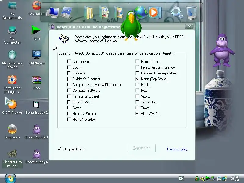
Task: Click the 3:58 AM taskbar clock
Action: pyautogui.click(x=235, y=178)
